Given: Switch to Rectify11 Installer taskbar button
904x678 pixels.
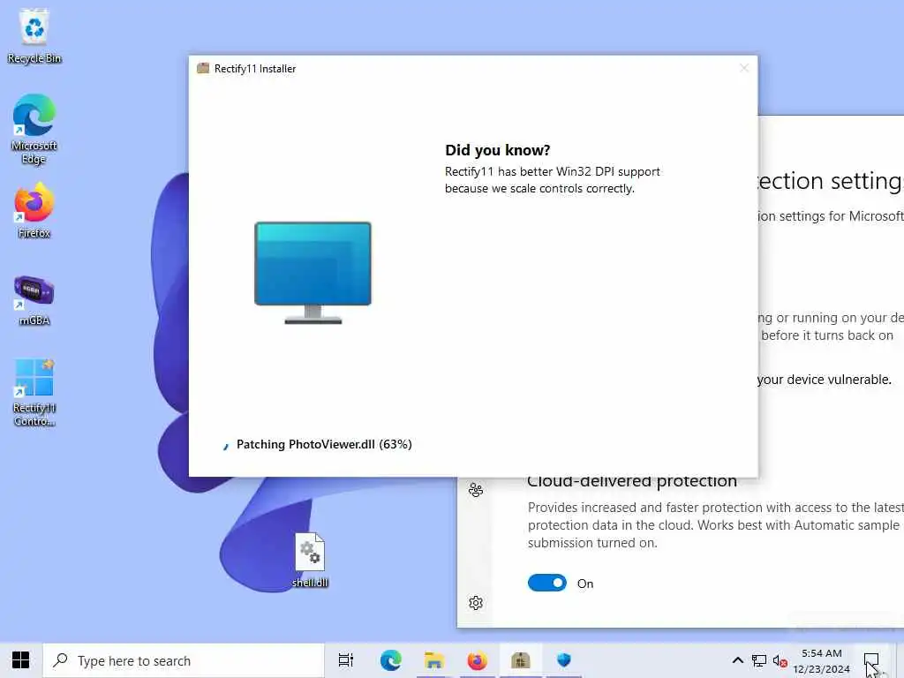Looking at the screenshot, I should point(520,660).
